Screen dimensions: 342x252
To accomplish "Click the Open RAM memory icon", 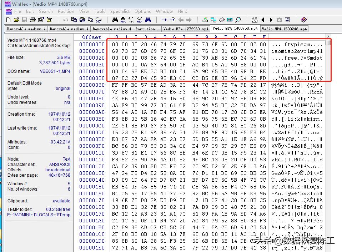I will 222,20.
